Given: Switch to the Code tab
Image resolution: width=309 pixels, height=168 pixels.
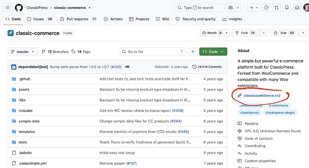Looking at the screenshot, I should (13, 19).
